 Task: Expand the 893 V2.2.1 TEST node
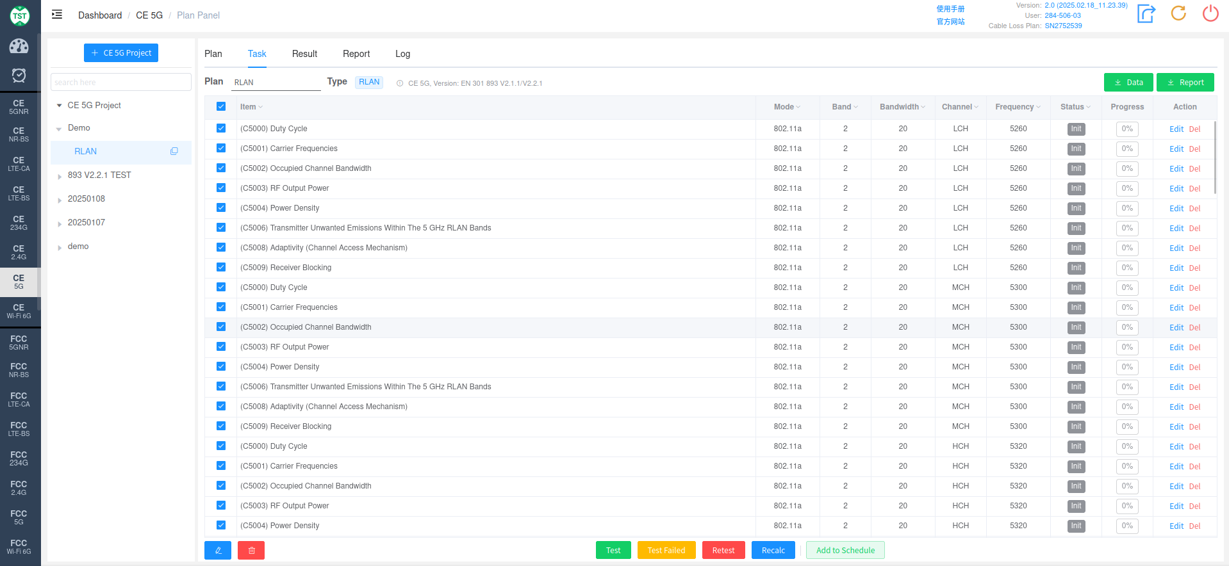[x=60, y=176]
